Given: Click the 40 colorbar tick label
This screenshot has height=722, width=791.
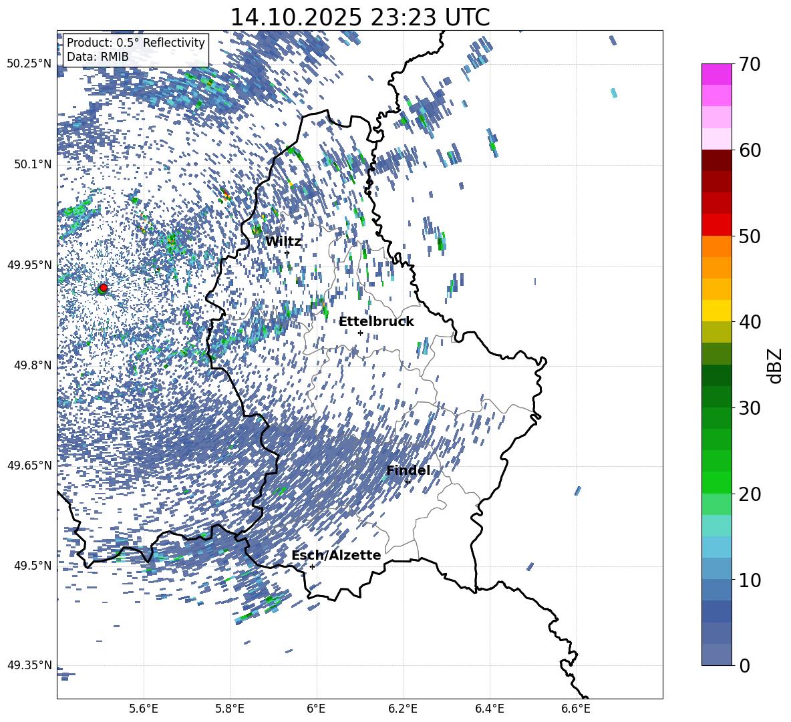Looking at the screenshot, I should [750, 322].
